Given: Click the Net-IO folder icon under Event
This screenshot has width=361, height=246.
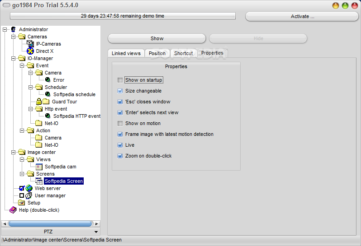Looking at the screenshot, I should pyautogui.click(x=39, y=123).
